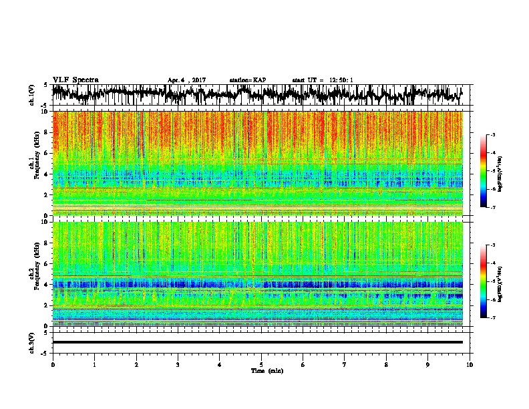The image size is (529, 409).
Task: Click the time axis tick label "0"
Action: (x=53, y=365)
